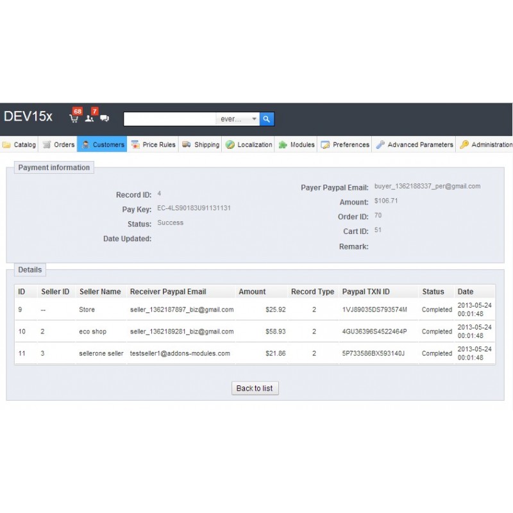
Task: Open the Localization menu tab
Action: tap(248, 144)
